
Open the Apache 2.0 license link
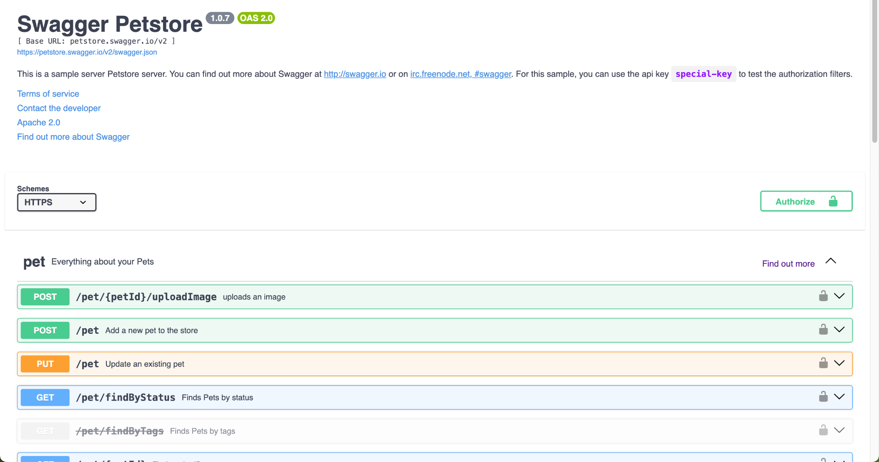[39, 122]
